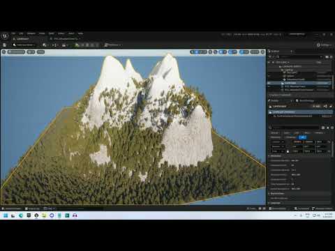Open the Blueprints toolbar icon
Viewport: 335px width, 251px height.
click(x=54, y=45)
